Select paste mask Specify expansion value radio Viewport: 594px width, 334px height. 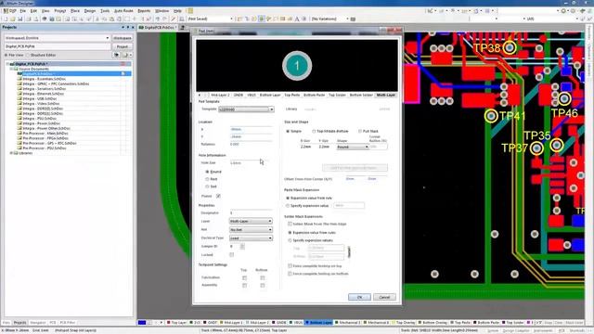click(288, 206)
